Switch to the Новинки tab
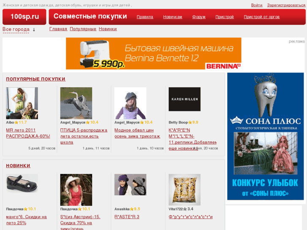This screenshot has height=230, width=307. (108, 29)
